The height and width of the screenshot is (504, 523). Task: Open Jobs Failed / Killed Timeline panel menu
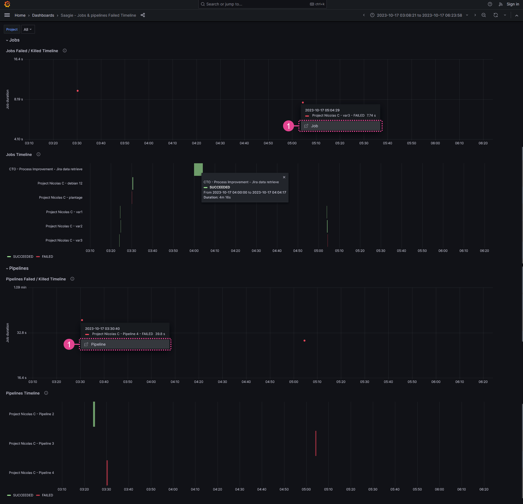pyautogui.click(x=32, y=51)
